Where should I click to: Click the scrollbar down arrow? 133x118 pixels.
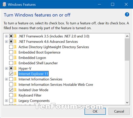pos(127,102)
